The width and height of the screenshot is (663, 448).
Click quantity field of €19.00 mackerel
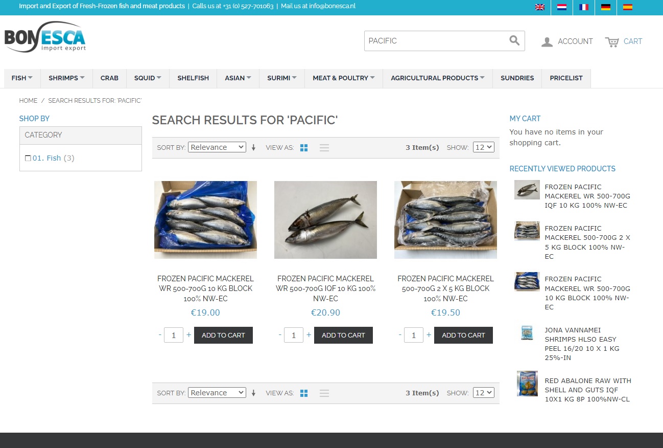coord(174,335)
